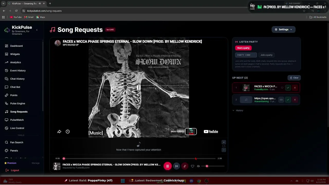
Task: Open Widgets in the sidebar
Action: [15, 54]
